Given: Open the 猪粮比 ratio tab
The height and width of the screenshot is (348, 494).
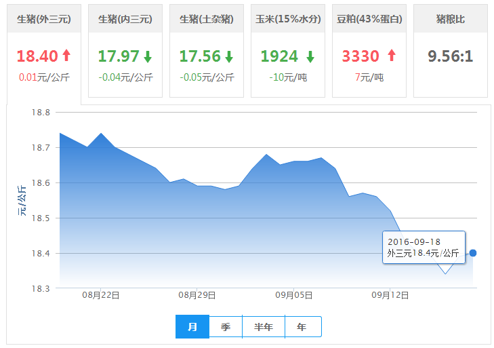Looking at the screenshot, I should [x=450, y=19].
